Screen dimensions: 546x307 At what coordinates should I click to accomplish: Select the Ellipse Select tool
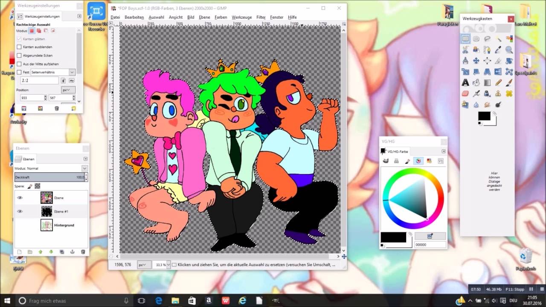tap(476, 39)
